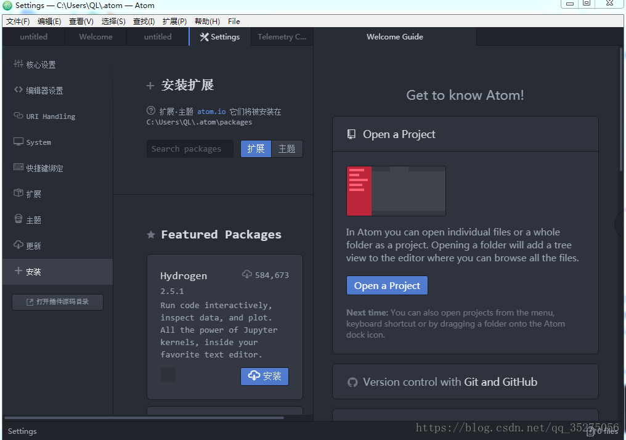The width and height of the screenshot is (626, 440).
Task: Open the System settings section
Action: pyautogui.click(x=57, y=142)
